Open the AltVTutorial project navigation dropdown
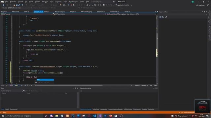211x118 pixels. (26, 14)
